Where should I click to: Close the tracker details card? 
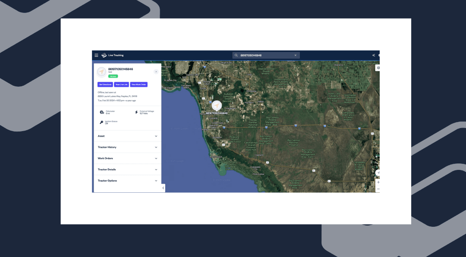156,72
